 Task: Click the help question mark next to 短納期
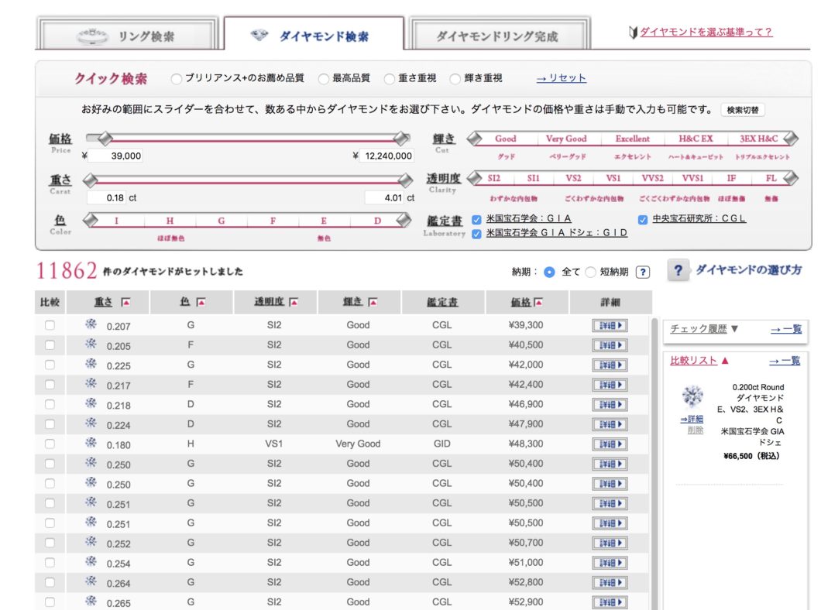pyautogui.click(x=642, y=272)
